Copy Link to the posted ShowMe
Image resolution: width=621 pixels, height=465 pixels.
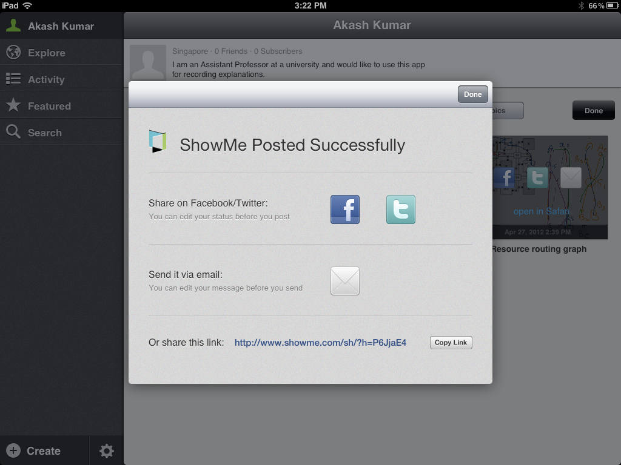pos(451,343)
